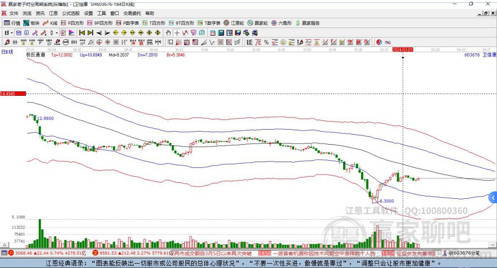Open the 交易委托 menu
The image size is (497, 268).
point(132,13)
